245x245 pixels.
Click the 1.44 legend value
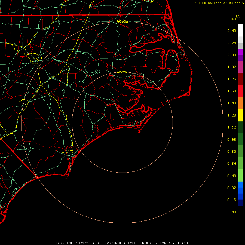coord(232,103)
